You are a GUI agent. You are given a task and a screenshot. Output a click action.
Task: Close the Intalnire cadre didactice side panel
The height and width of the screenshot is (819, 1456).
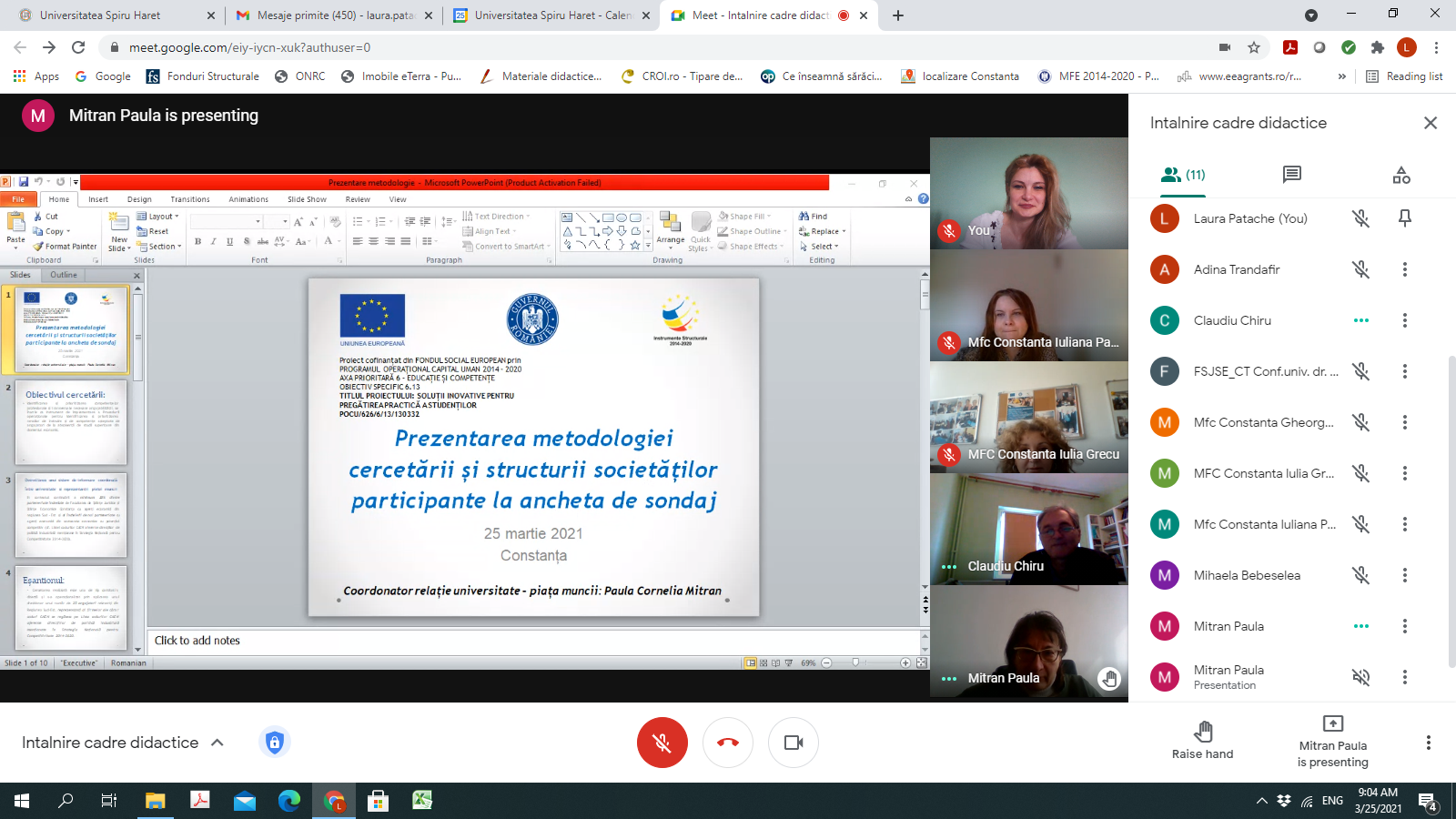point(1431,123)
